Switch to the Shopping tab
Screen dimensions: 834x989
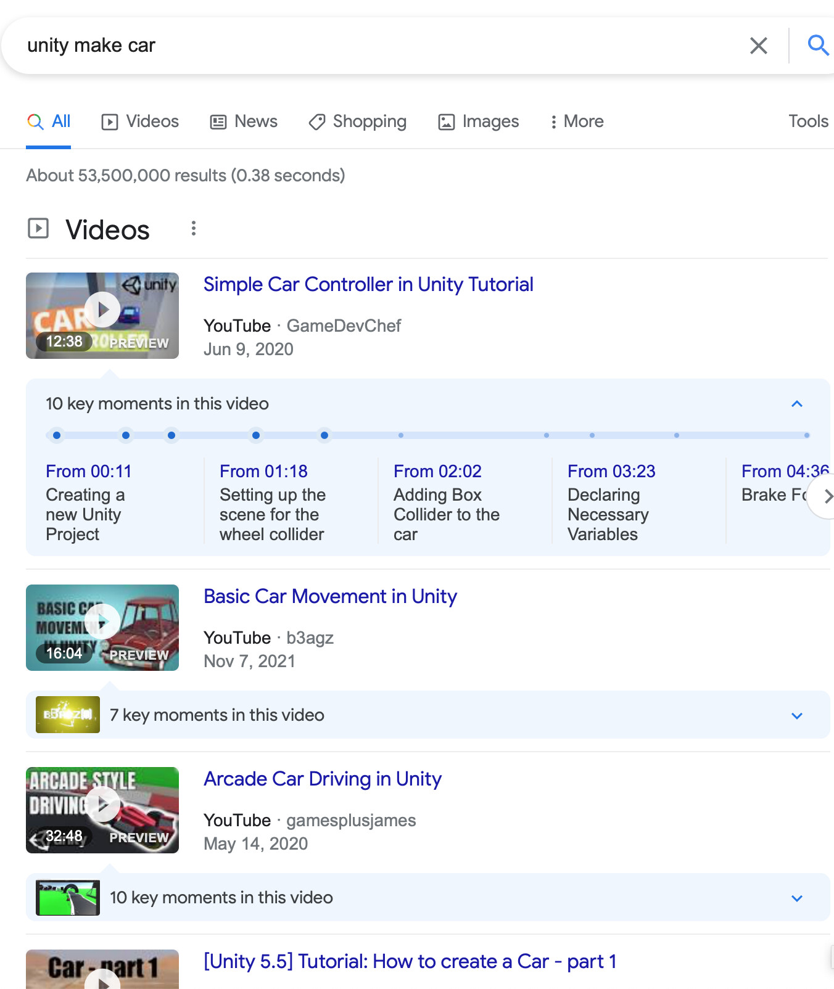pyautogui.click(x=358, y=121)
